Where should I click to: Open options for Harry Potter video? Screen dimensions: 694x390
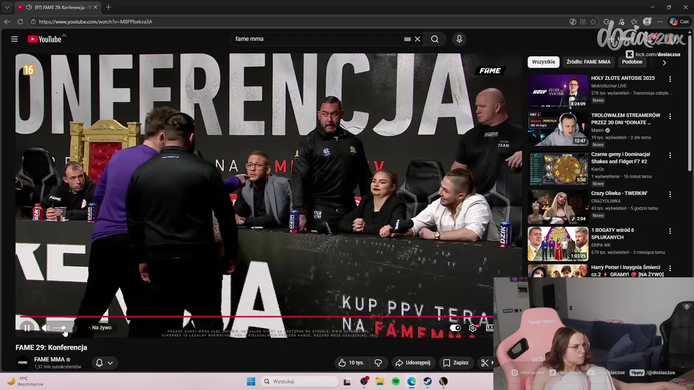[x=670, y=268]
